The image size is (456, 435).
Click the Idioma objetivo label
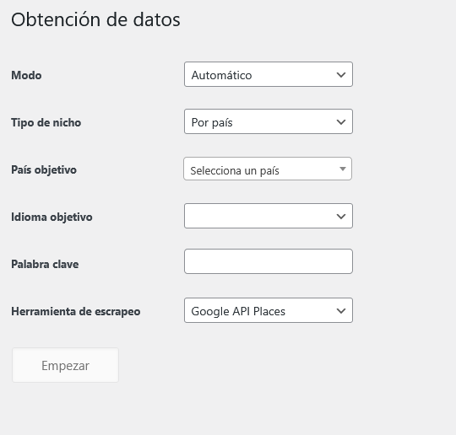coord(52,217)
